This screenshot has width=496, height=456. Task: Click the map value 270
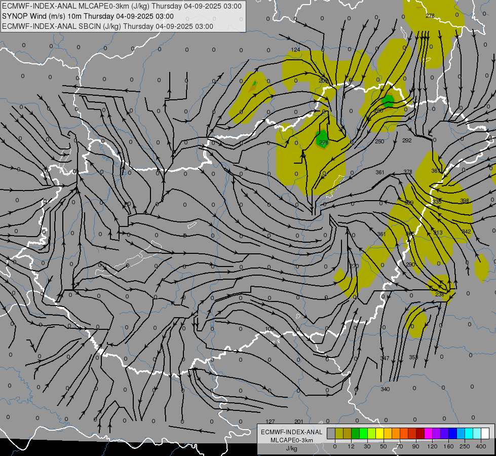355,266
